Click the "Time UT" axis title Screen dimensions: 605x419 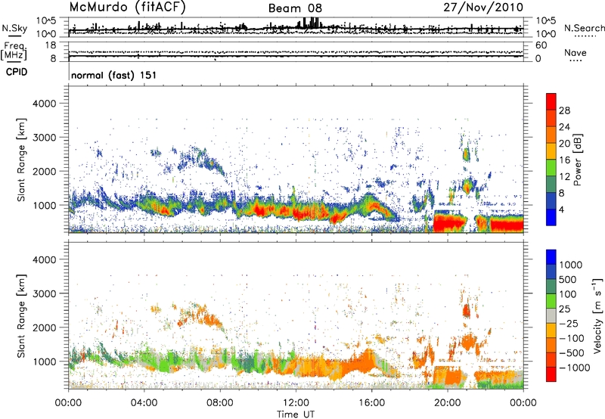[x=296, y=414]
